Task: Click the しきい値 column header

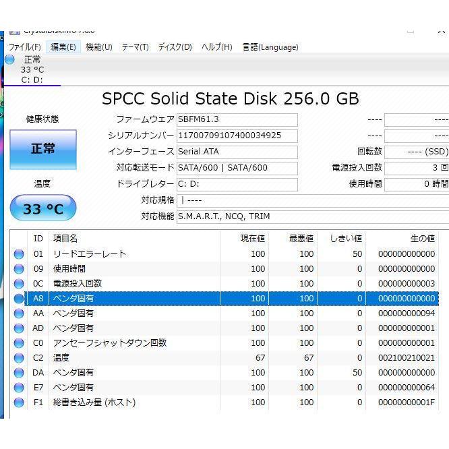Action: [x=342, y=238]
